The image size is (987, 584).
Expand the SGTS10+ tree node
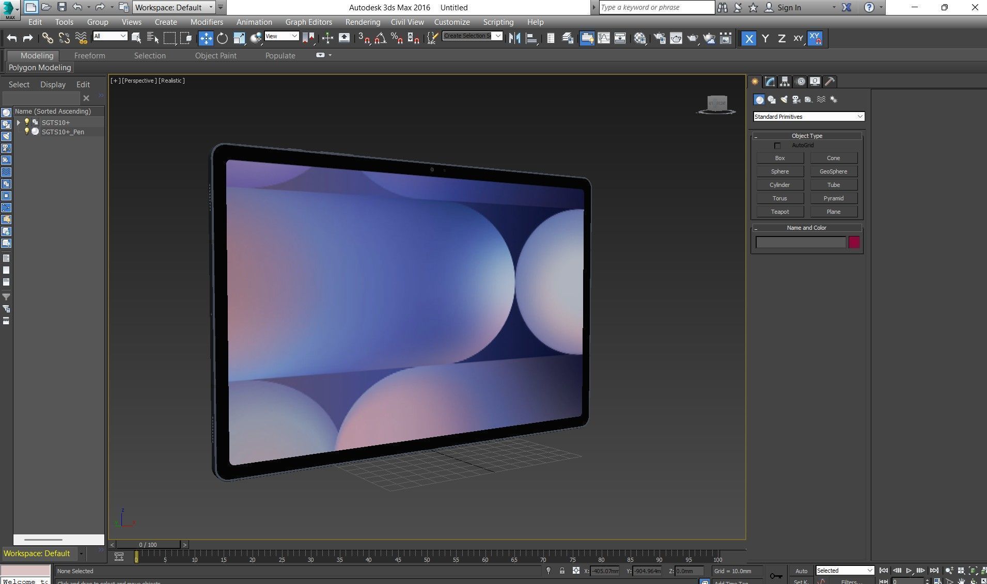click(x=19, y=122)
